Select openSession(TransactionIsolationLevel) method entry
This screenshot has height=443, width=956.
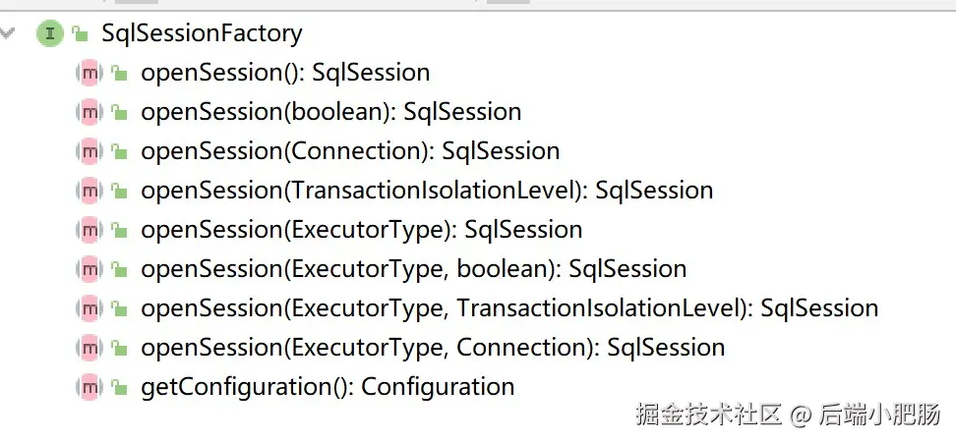pyautogui.click(x=427, y=191)
